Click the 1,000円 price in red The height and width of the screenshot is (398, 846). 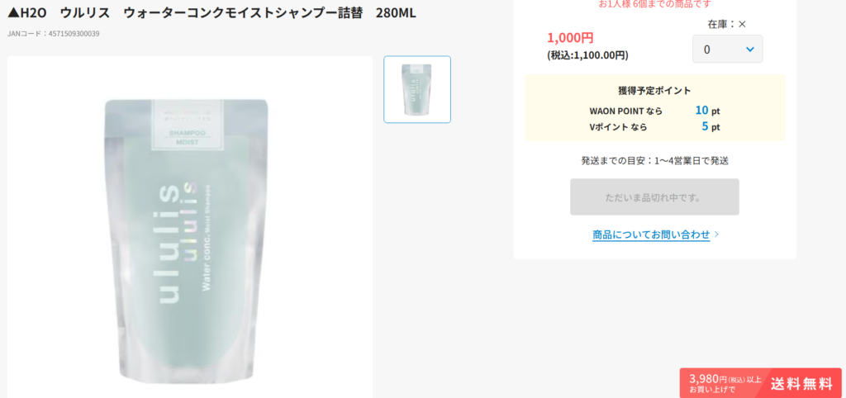(x=570, y=38)
